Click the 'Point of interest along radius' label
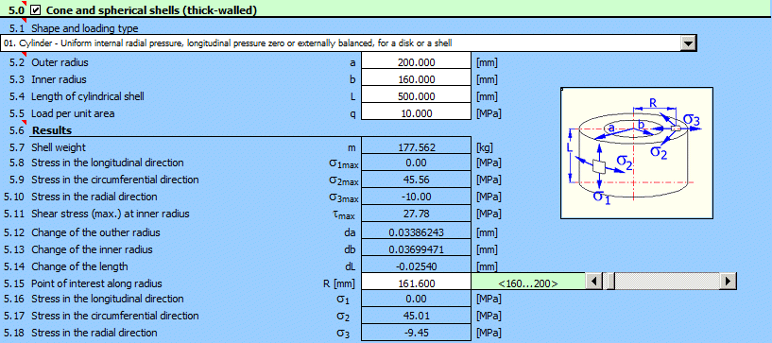 click(96, 283)
